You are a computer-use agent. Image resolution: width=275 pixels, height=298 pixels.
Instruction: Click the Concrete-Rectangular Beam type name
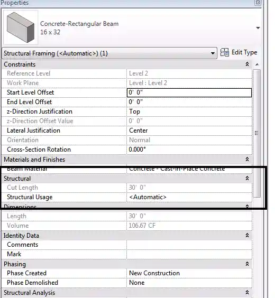point(79,24)
